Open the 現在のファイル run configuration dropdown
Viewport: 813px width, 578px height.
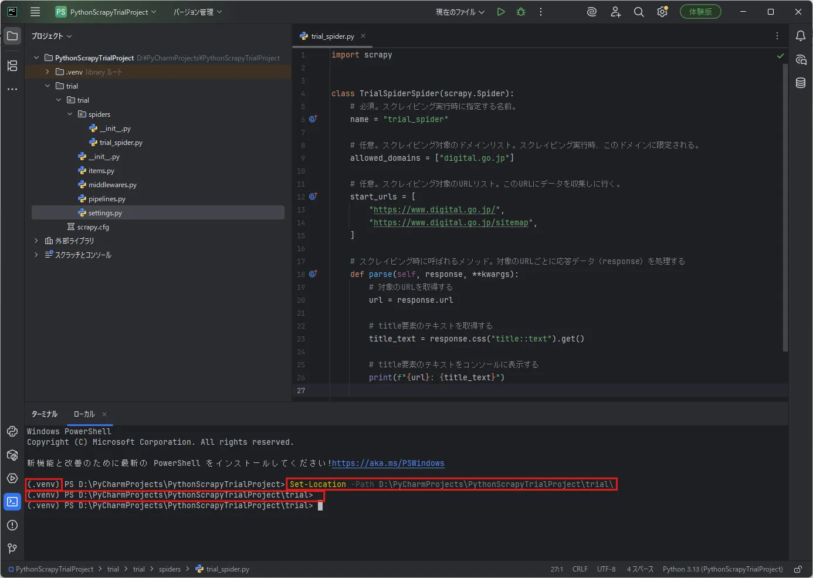pyautogui.click(x=460, y=12)
